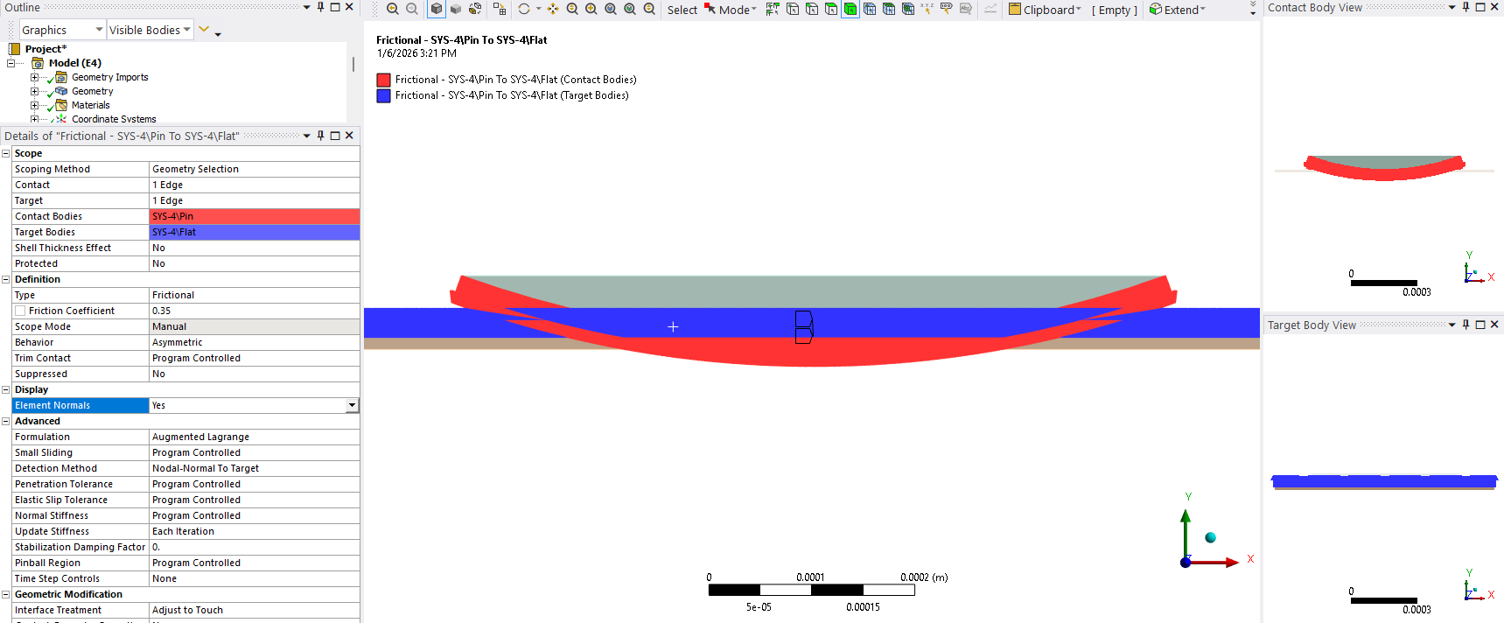Click the ISO ball on the triad
The image size is (1504, 623).
(x=1210, y=537)
